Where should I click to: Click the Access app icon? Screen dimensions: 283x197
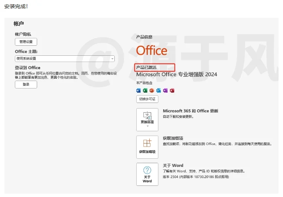(172, 90)
